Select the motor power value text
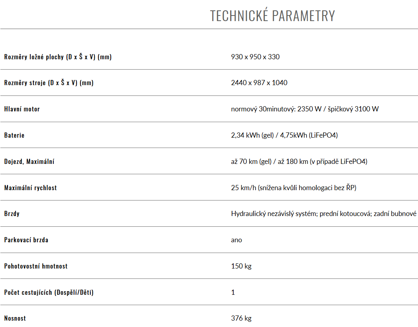This screenshot has width=418, height=327. pyautogui.click(x=305, y=109)
